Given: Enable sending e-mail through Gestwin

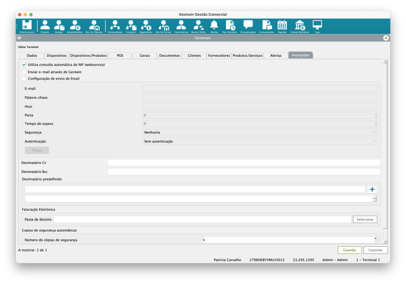Looking at the screenshot, I should (24, 71).
